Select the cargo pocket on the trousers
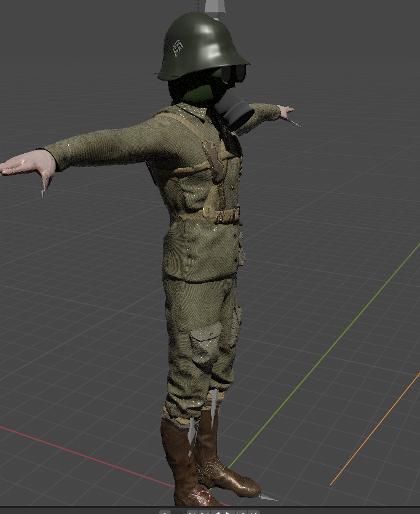 205,343
